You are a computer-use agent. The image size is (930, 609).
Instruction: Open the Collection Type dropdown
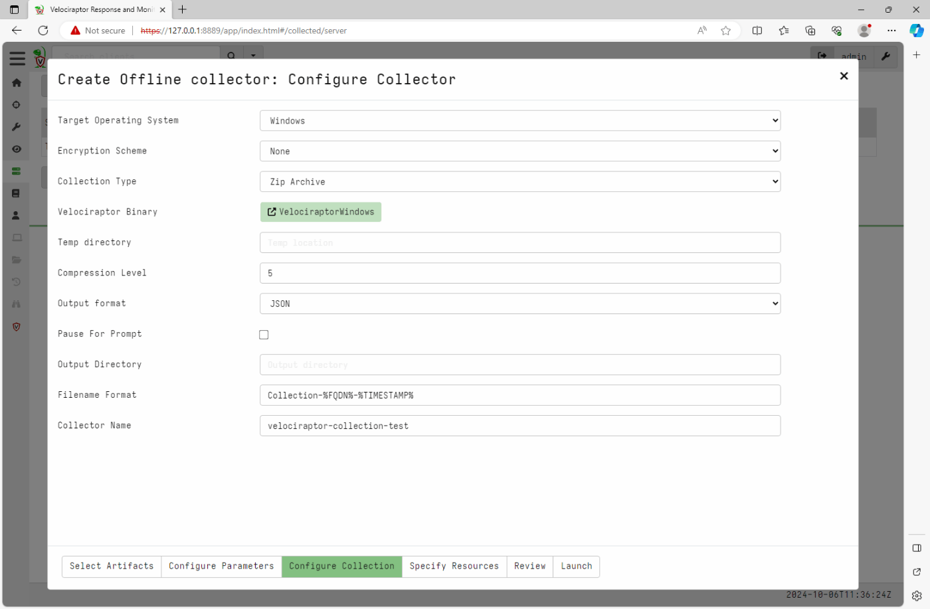[520, 182]
